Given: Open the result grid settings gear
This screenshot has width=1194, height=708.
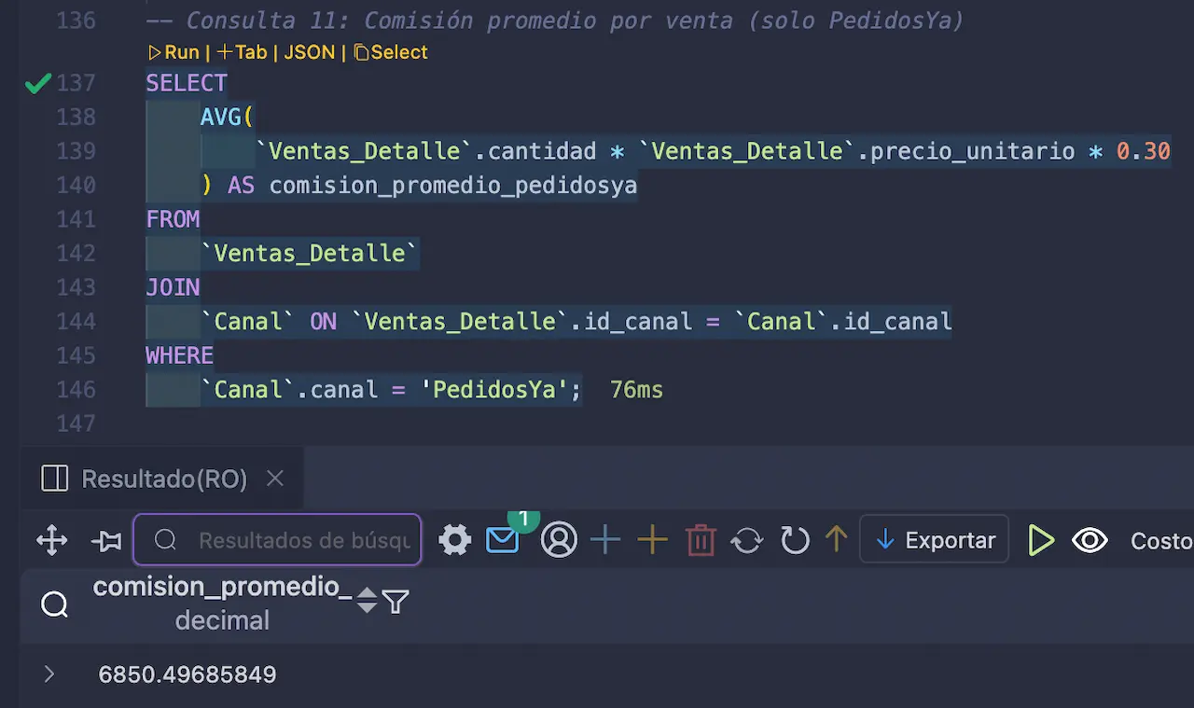Looking at the screenshot, I should coord(454,539).
